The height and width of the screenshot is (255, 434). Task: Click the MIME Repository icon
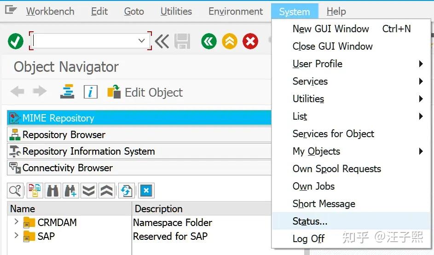tap(14, 118)
